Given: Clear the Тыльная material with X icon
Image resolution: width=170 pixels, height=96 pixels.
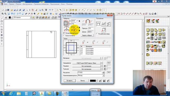Looking at the screenshot, I should (105, 69).
